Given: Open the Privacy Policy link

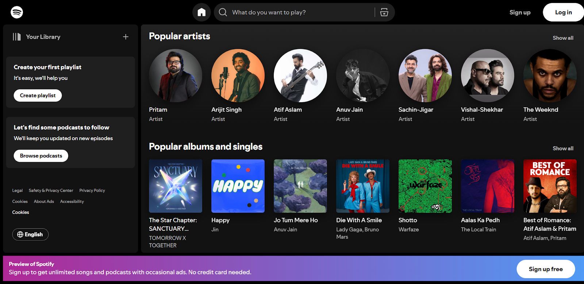Looking at the screenshot, I should [x=92, y=191].
